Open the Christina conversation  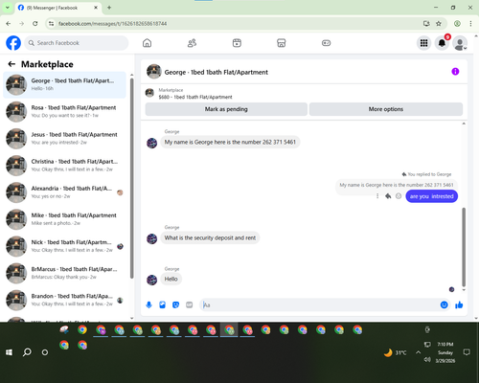[64, 166]
